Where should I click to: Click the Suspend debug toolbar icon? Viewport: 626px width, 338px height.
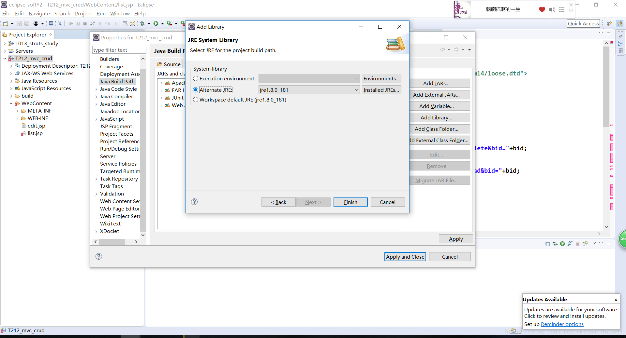78,23
